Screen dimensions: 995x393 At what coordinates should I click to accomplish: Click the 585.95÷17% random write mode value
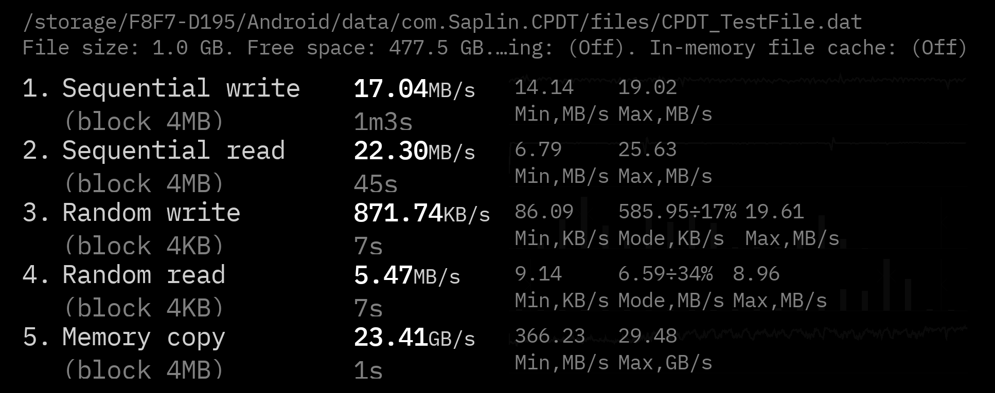coord(677,212)
